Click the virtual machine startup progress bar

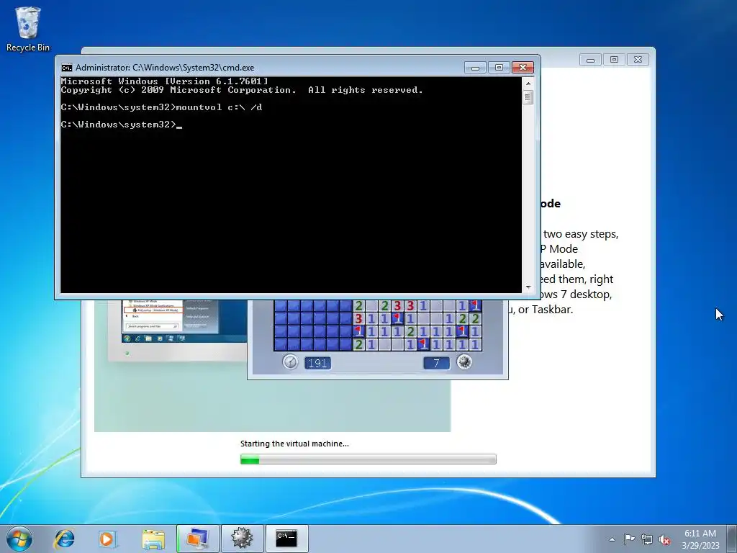(x=368, y=459)
